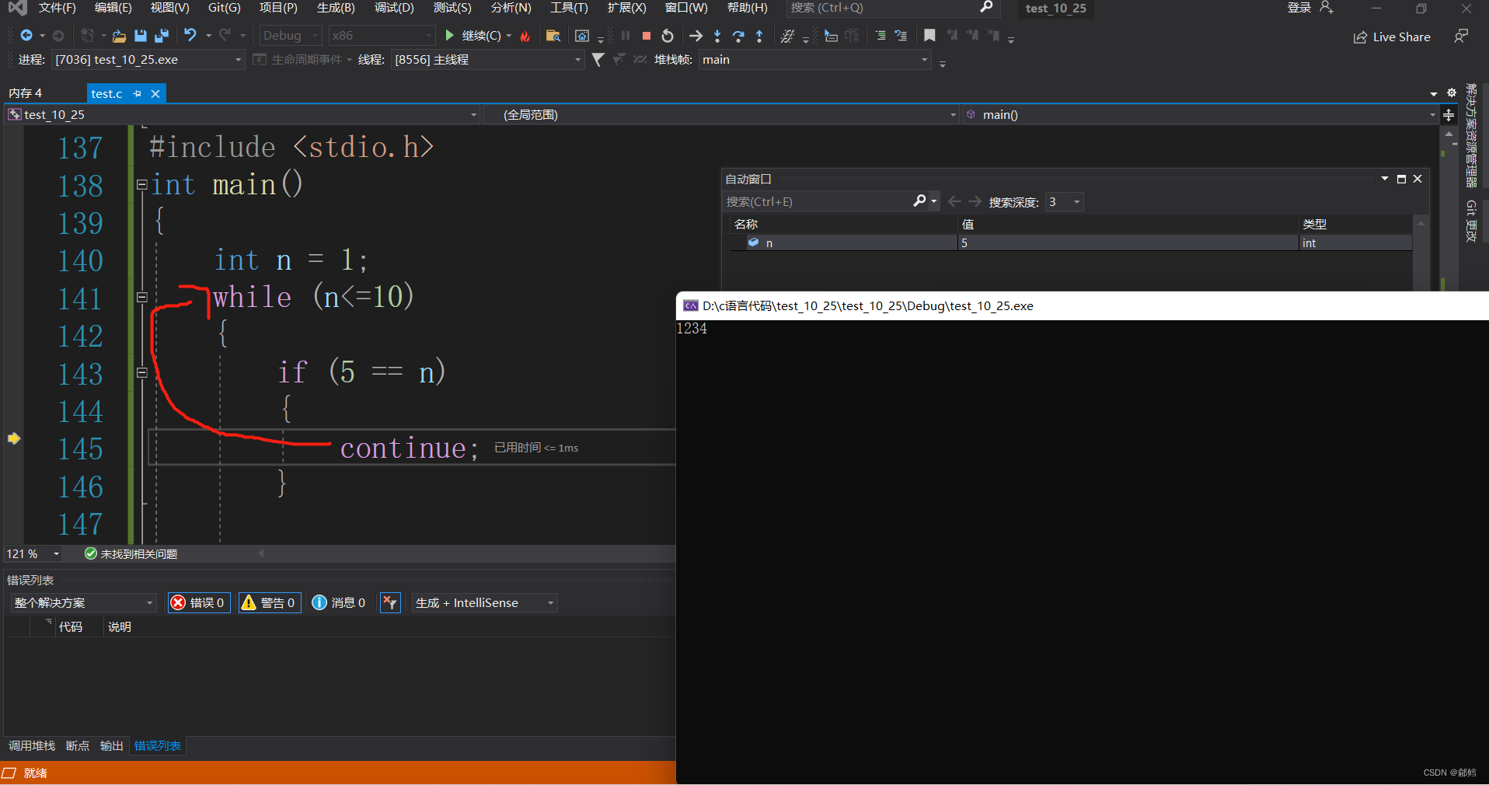Screen dimensions: 1489x785
Task: Step over the current statement
Action: (x=738, y=36)
